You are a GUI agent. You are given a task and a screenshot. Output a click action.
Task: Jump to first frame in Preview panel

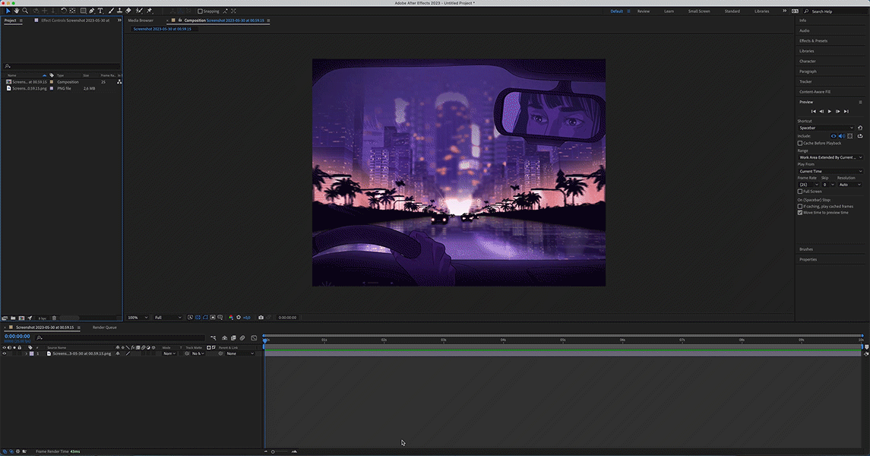[x=814, y=112]
